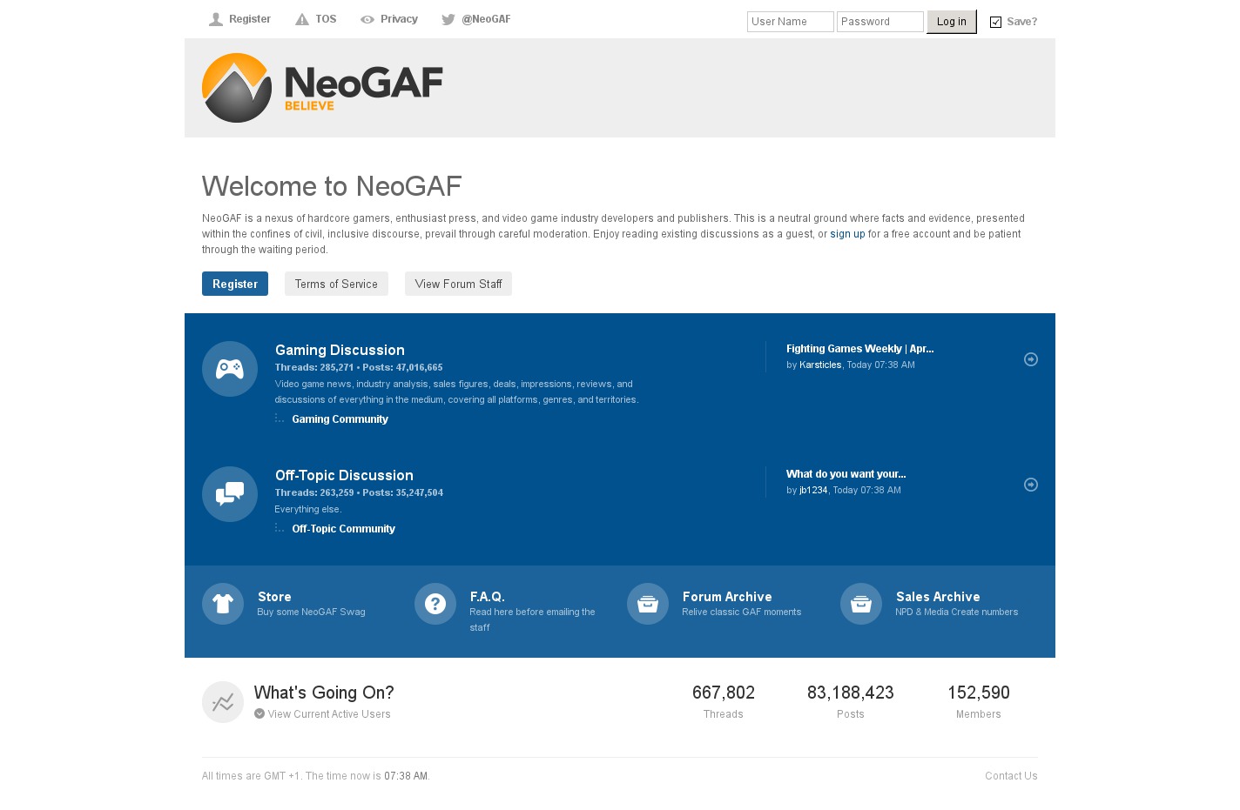Screen dimensions: 1240x810
Task: Click the NeoGAF logo in the header
Action: pos(322,88)
